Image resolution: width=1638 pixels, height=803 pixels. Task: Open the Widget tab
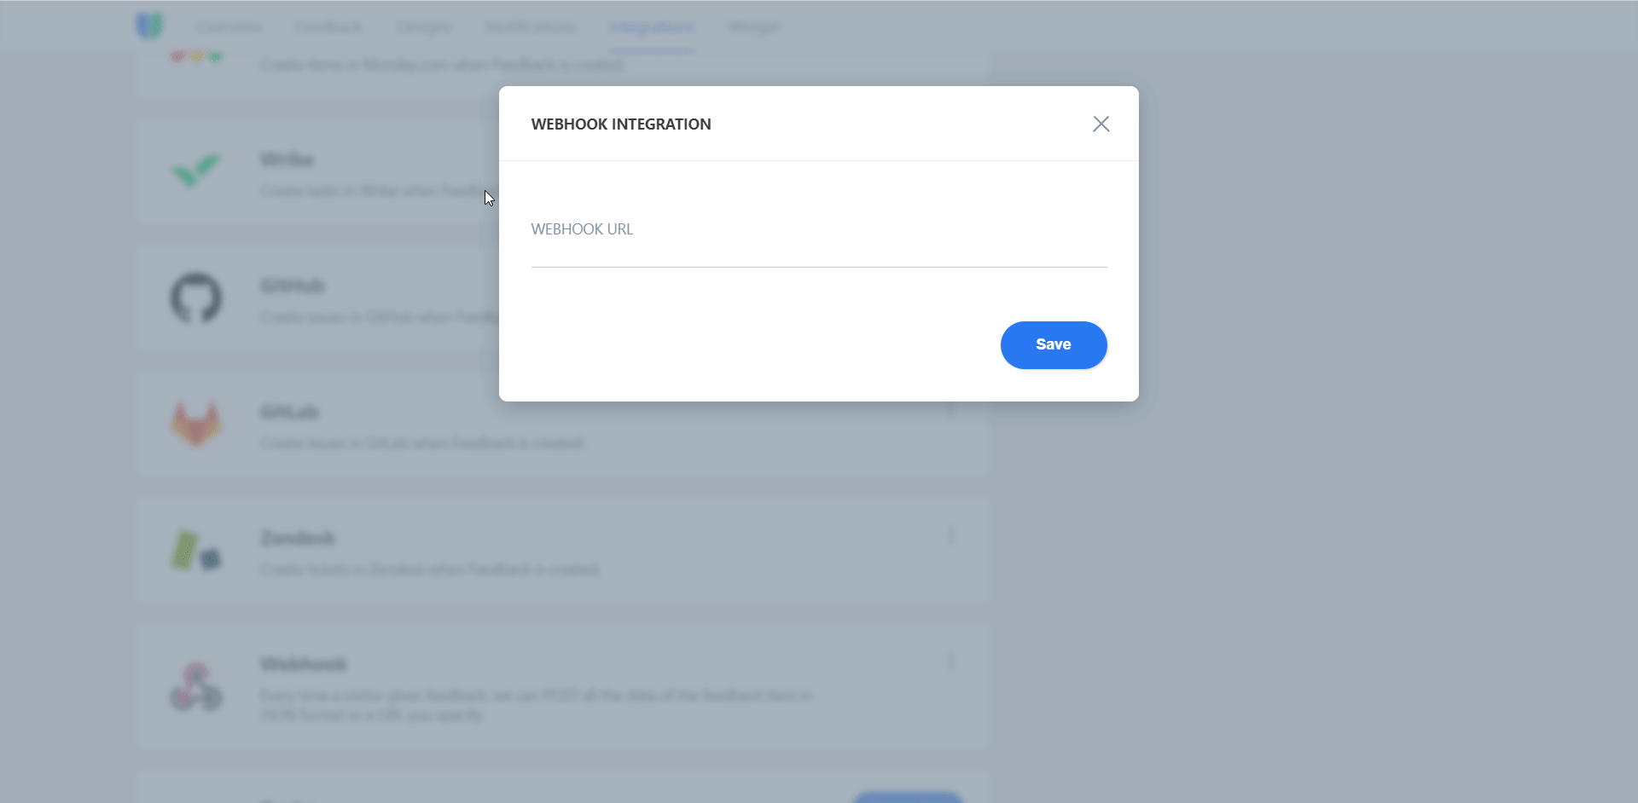[x=754, y=27]
